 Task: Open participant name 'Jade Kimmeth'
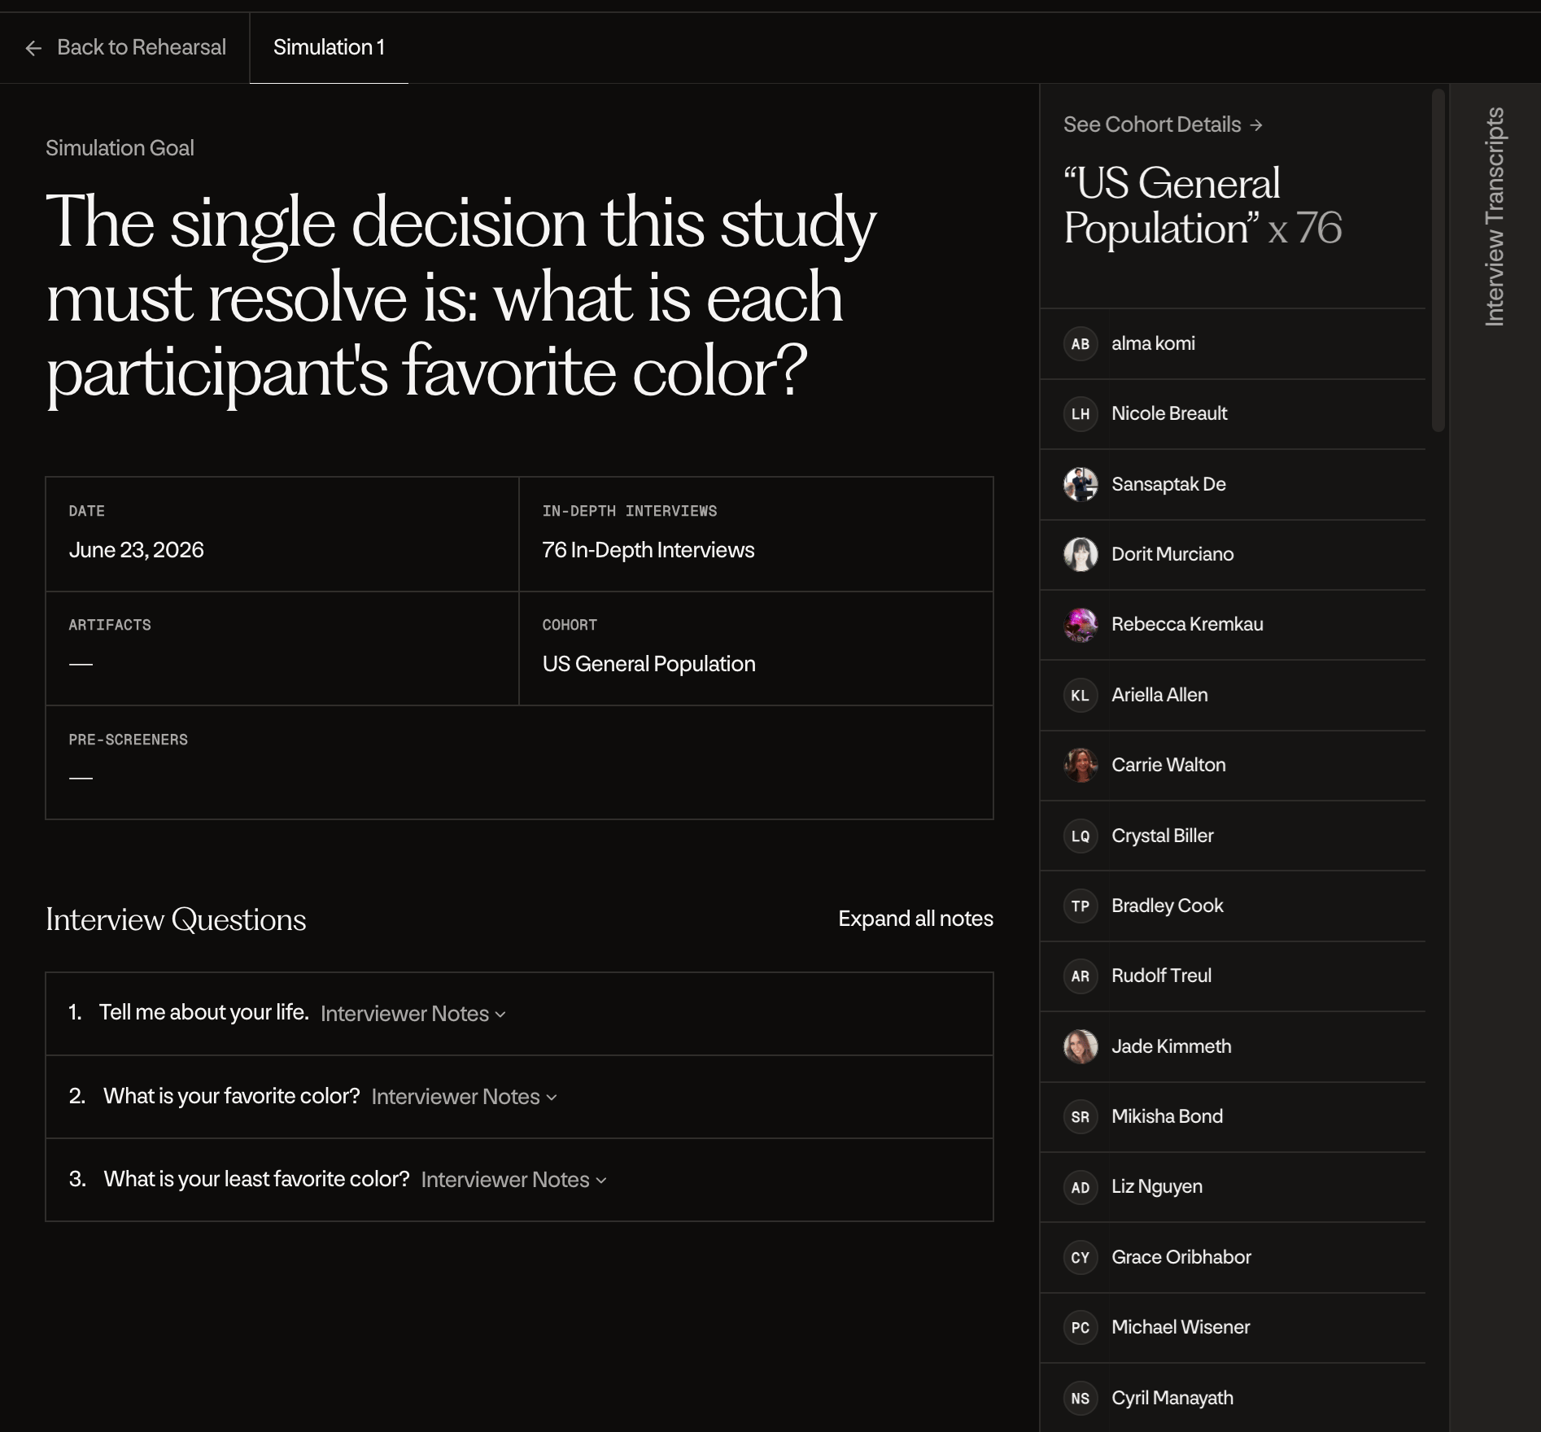click(x=1172, y=1047)
